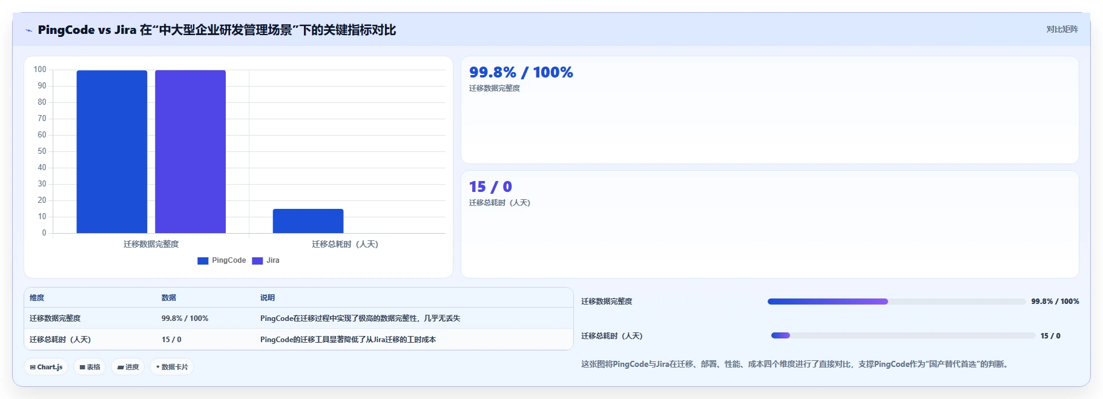The width and height of the screenshot is (1103, 399).
Task: Click the Jira legend label
Action: click(273, 260)
